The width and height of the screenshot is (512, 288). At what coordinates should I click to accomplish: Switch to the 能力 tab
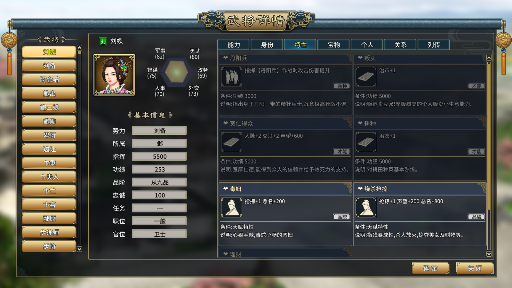pos(234,44)
